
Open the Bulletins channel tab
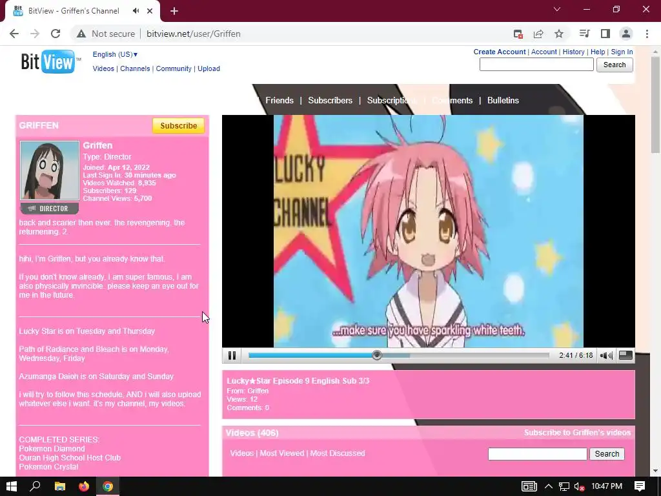click(x=503, y=100)
